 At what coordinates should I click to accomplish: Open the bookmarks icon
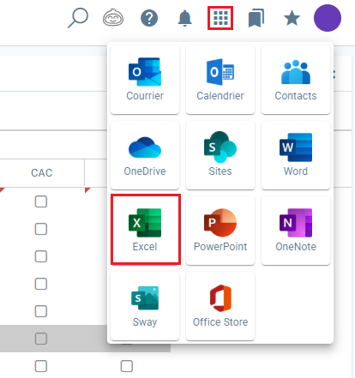click(x=256, y=18)
